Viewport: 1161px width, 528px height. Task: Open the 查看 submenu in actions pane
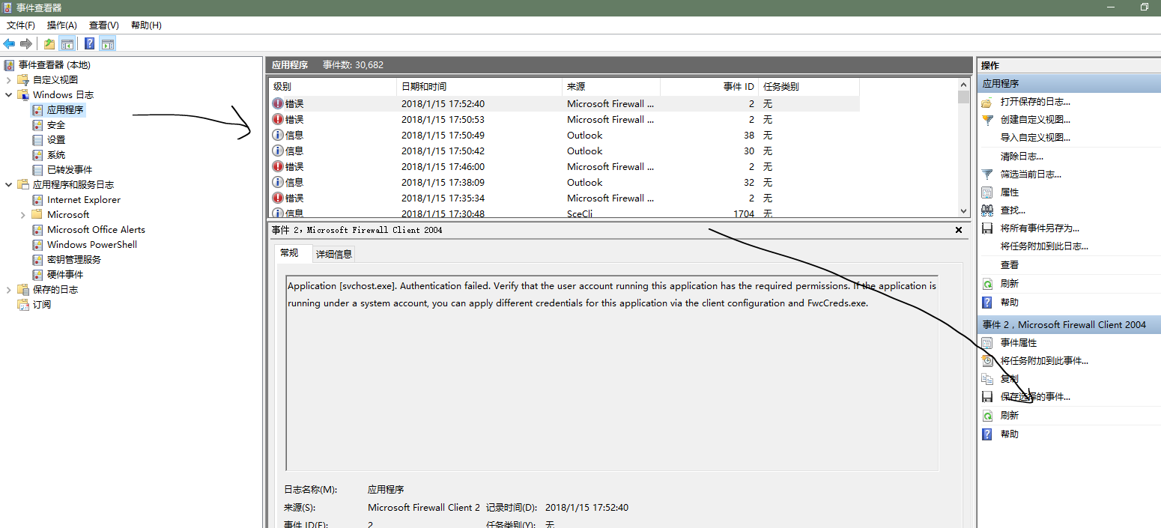(x=1010, y=265)
